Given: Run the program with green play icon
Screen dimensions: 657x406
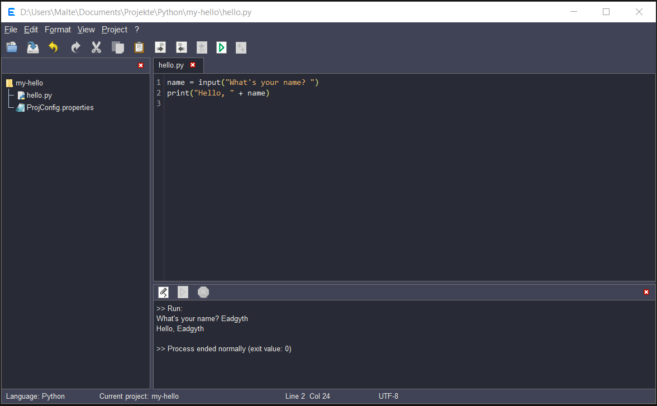Looking at the screenshot, I should [x=222, y=47].
